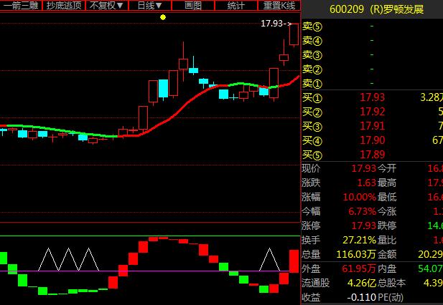Select the 一箭三雕 indicator tab
The image size is (443, 305).
20,6
